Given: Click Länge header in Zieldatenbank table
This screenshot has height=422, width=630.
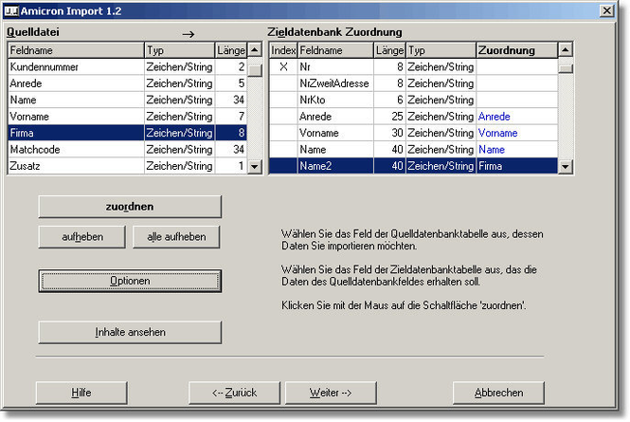Looking at the screenshot, I should tap(389, 50).
